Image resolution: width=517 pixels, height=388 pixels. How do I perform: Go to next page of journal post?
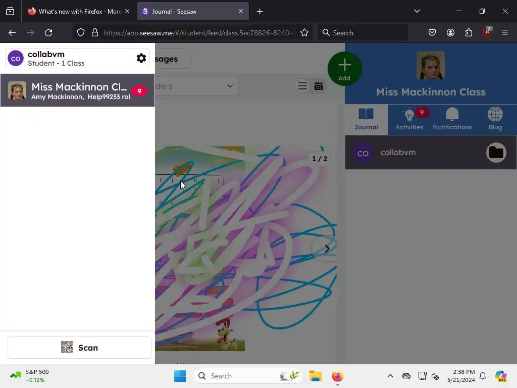pyautogui.click(x=327, y=249)
